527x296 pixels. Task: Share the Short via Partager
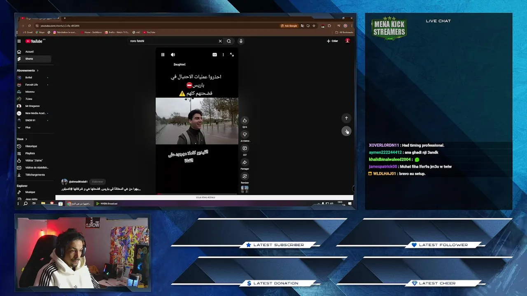click(245, 162)
